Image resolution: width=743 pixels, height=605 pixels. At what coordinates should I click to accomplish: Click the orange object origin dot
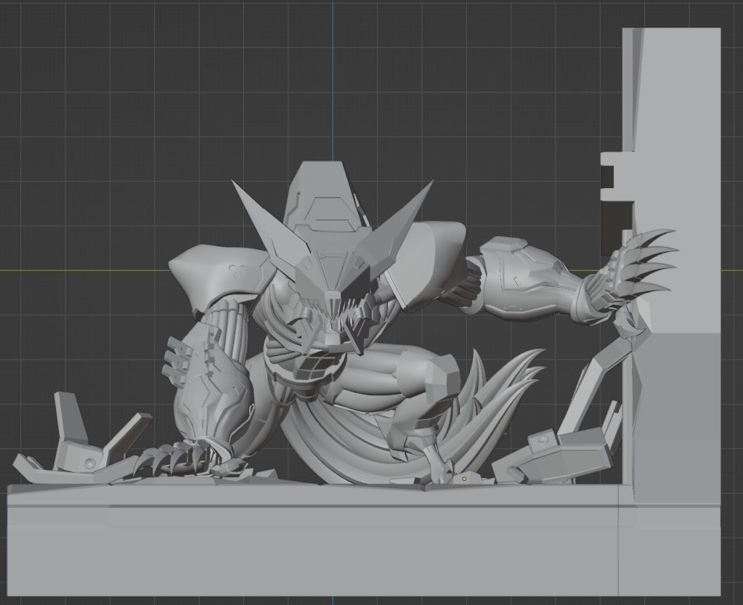[x=464, y=479]
